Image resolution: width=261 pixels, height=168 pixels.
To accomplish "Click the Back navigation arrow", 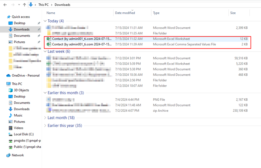I will point(4,4).
